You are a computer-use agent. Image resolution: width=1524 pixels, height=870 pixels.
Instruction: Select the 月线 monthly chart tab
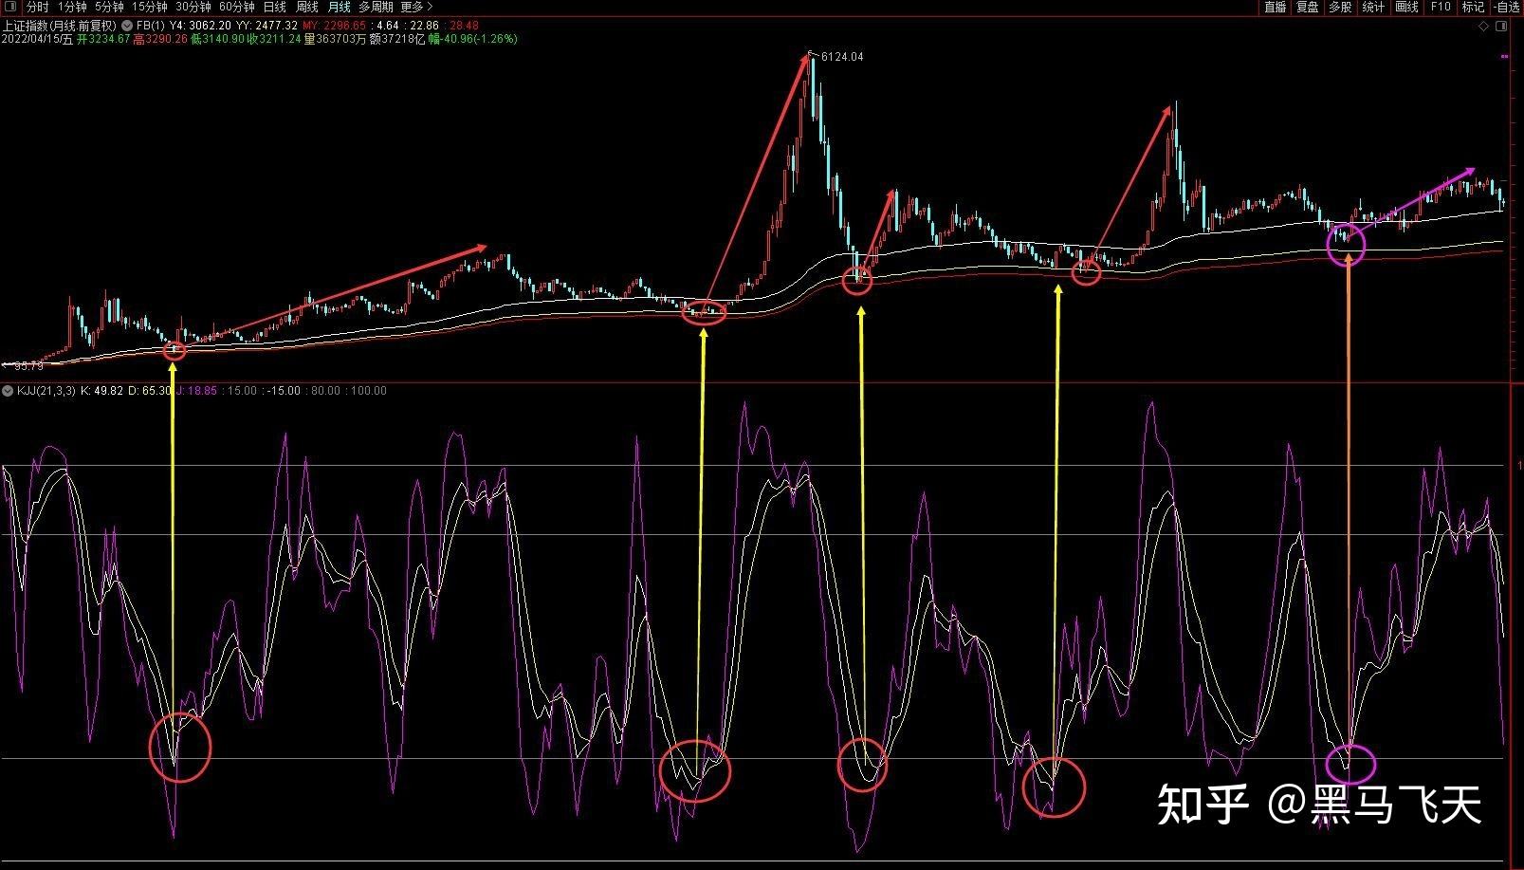340,7
